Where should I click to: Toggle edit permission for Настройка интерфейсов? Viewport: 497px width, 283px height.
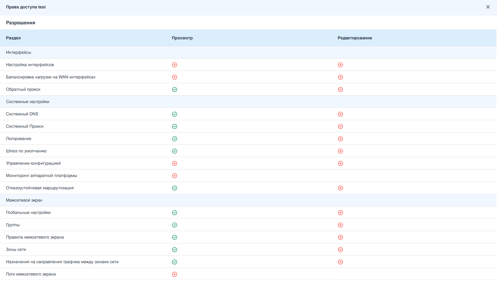[x=340, y=65]
